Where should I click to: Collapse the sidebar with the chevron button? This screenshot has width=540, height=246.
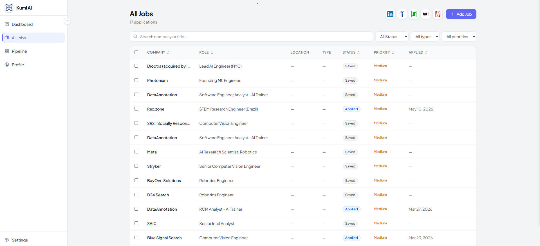click(67, 21)
